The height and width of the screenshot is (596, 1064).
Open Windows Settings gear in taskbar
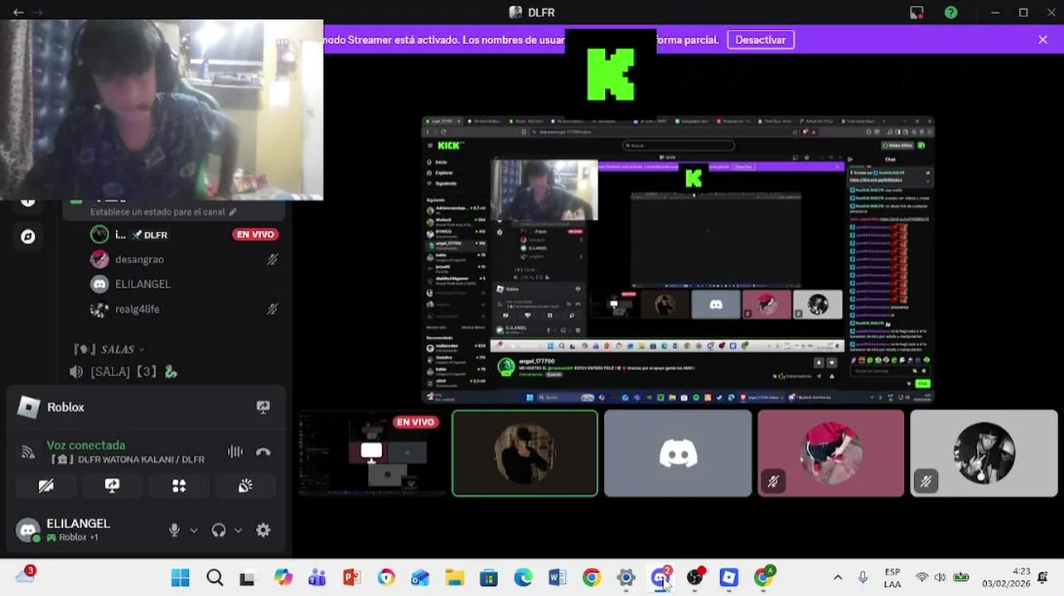[x=626, y=578]
